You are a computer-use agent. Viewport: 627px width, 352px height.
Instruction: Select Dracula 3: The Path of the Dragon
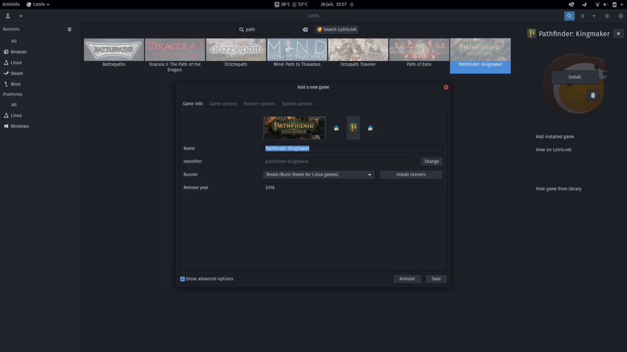(x=175, y=56)
